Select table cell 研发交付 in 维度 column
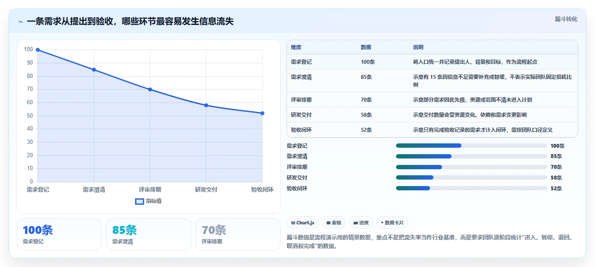This screenshot has width=595, height=267. pyautogui.click(x=302, y=115)
